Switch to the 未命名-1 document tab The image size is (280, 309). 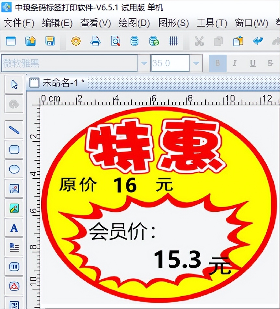(x=57, y=83)
